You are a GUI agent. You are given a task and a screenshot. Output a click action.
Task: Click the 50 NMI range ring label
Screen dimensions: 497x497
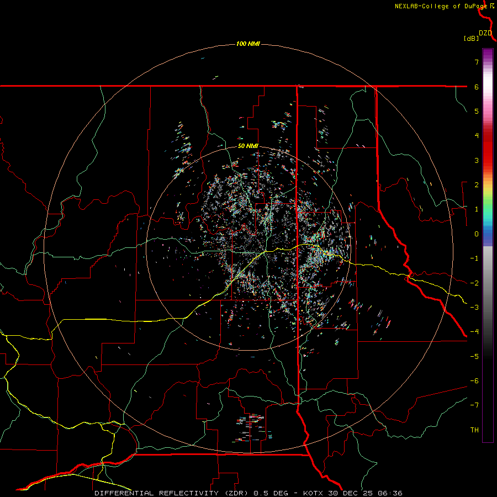click(248, 146)
